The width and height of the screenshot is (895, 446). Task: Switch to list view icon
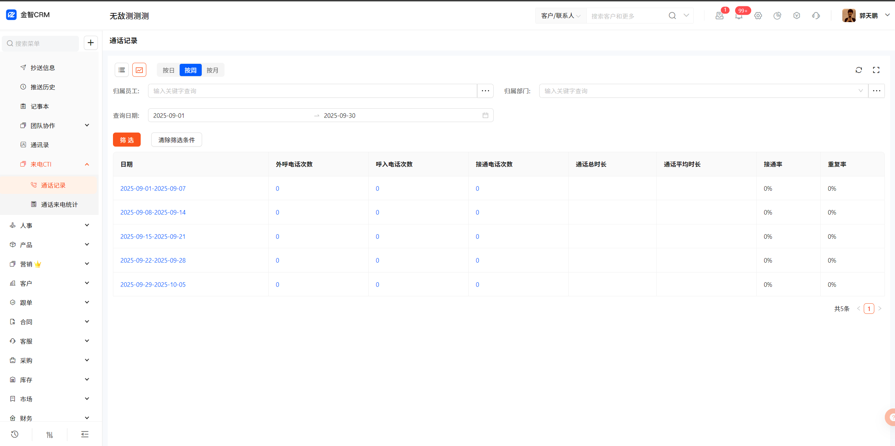[x=121, y=70]
